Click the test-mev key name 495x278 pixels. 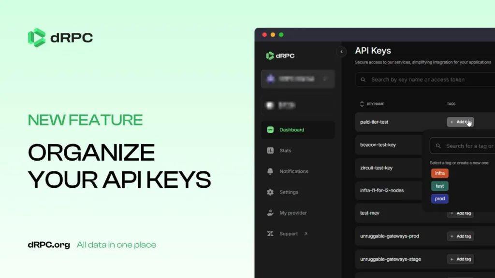click(370, 213)
